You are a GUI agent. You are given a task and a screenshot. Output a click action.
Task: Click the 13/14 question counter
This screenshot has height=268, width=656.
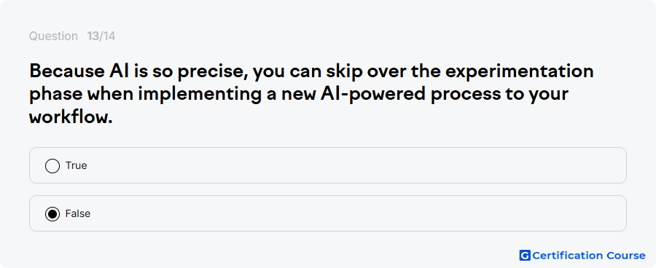[x=101, y=36]
